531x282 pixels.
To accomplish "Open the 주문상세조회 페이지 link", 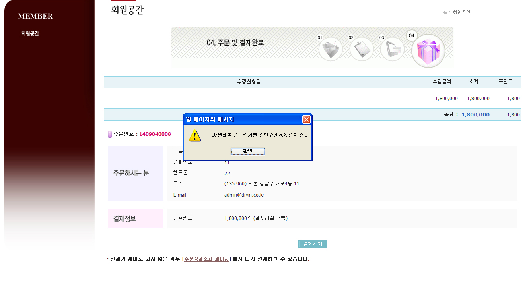I will pyautogui.click(x=206, y=259).
